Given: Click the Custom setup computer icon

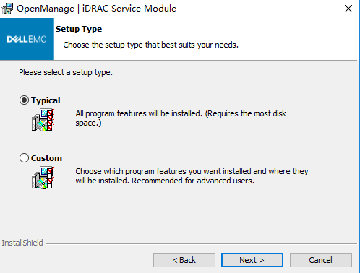Looking at the screenshot, I should [x=43, y=178].
